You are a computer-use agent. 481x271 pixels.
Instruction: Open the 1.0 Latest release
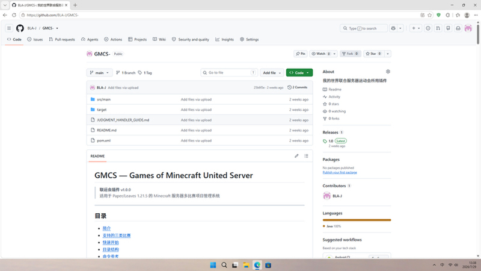(x=335, y=141)
